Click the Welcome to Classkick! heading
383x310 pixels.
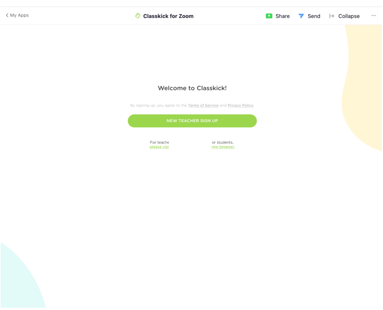coord(192,88)
